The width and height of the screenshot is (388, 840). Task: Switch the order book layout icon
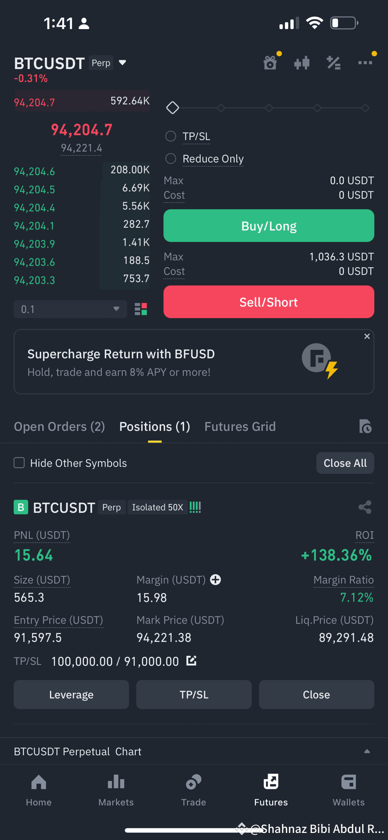coord(141,309)
